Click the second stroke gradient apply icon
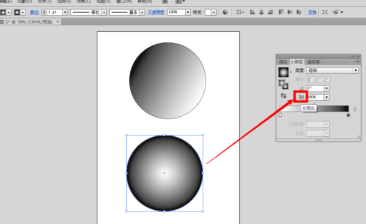The width and height of the screenshot is (366, 224). (318, 80)
